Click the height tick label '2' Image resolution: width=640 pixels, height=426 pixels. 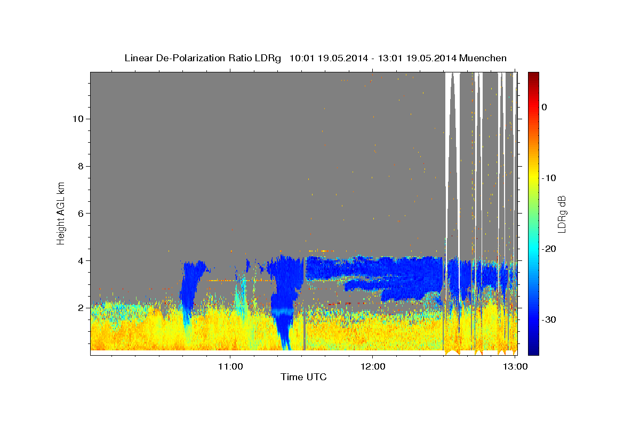click(81, 308)
